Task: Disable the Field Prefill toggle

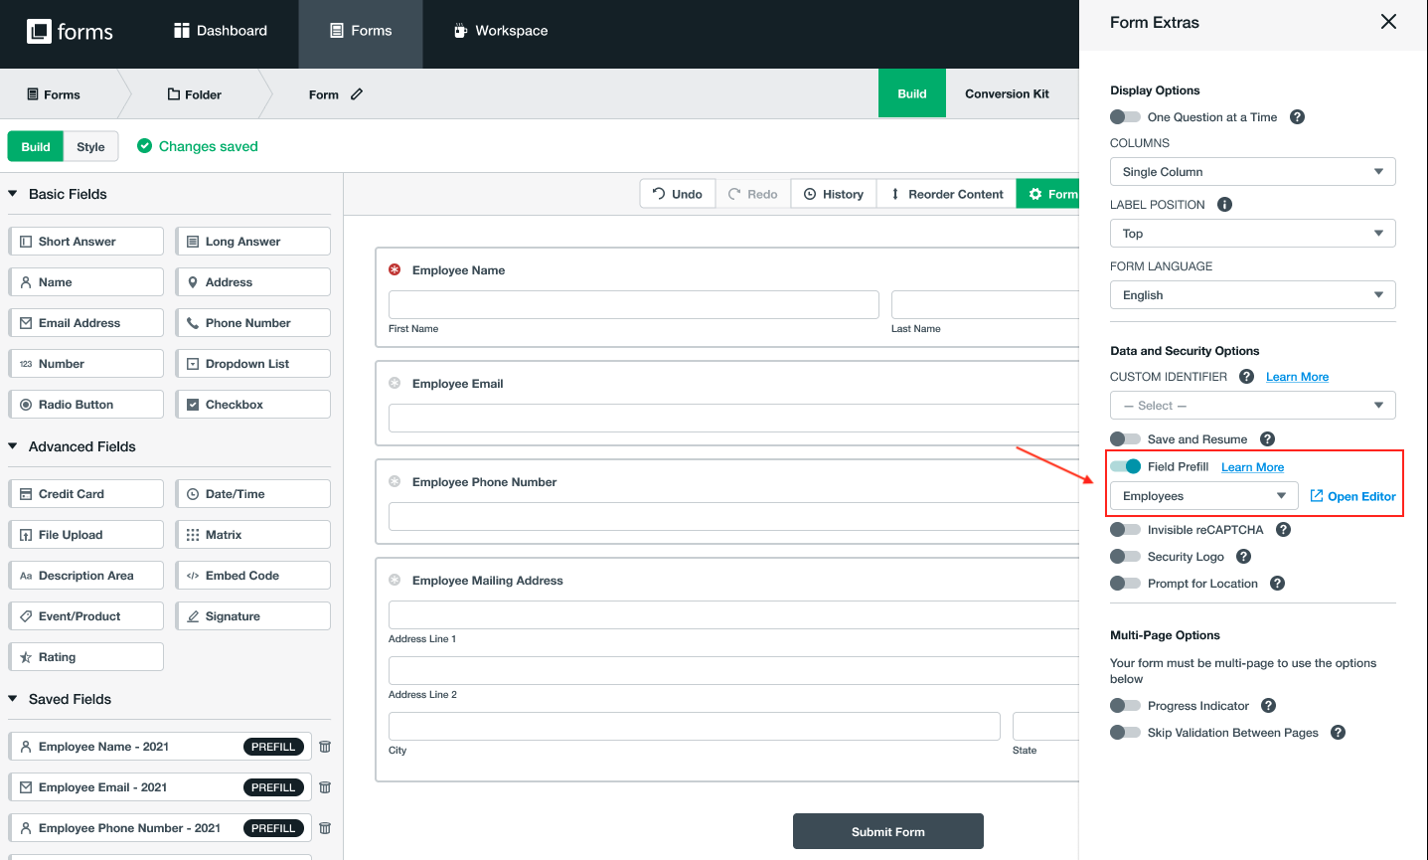Action: [x=1126, y=467]
